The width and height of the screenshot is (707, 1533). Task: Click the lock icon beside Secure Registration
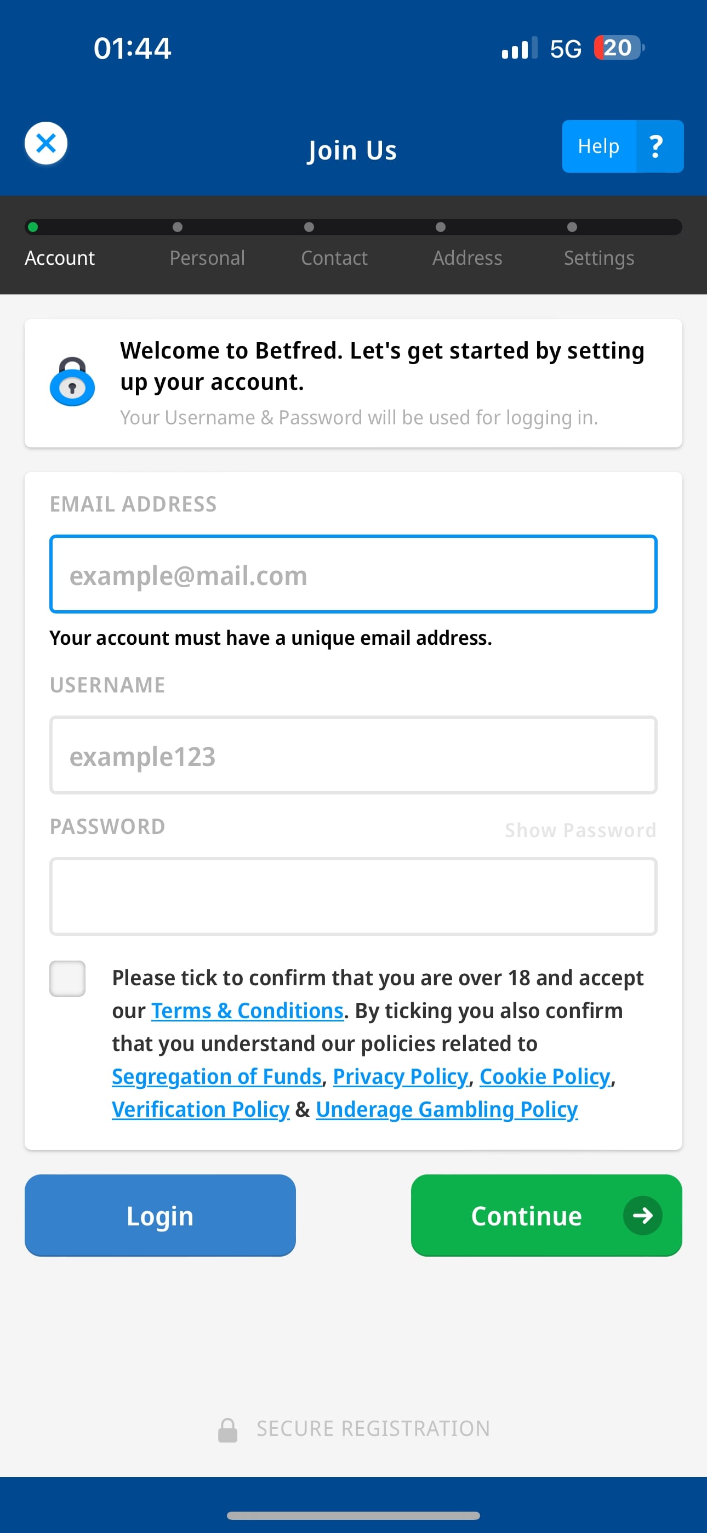(x=228, y=1428)
